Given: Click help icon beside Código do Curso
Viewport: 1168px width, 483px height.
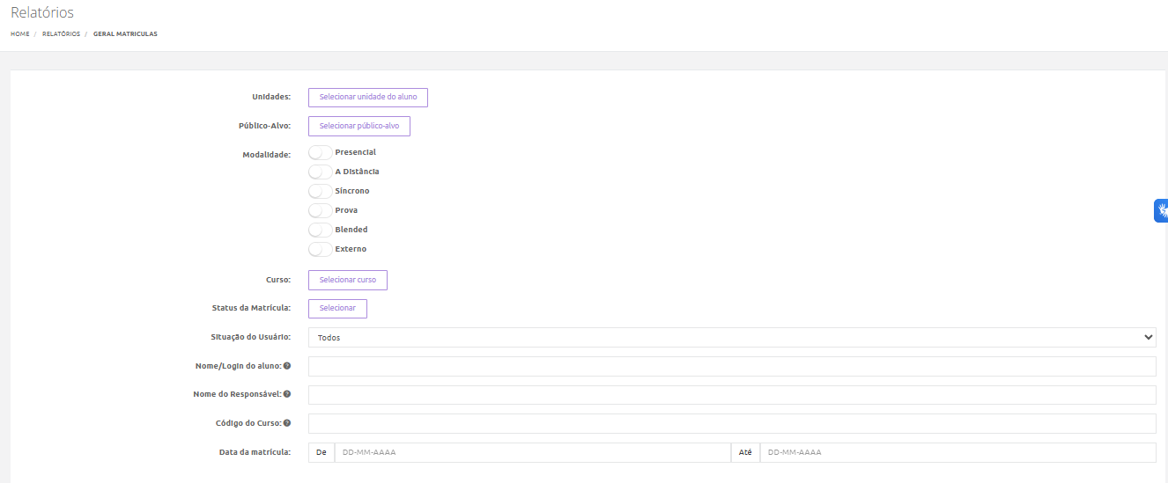Looking at the screenshot, I should [287, 423].
